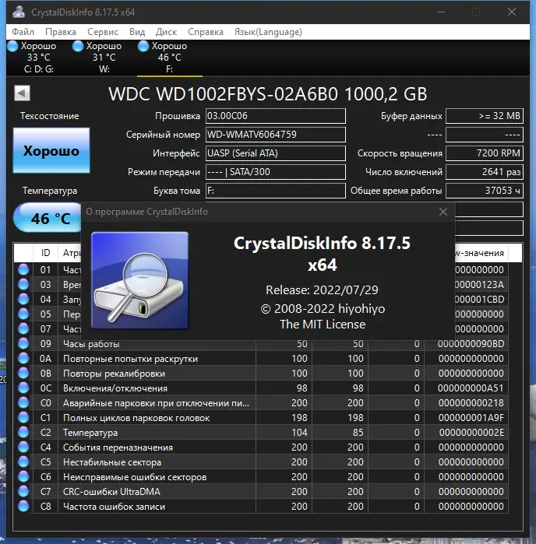
Task: Select the Частота ошибок записи row
Action: (x=261, y=507)
